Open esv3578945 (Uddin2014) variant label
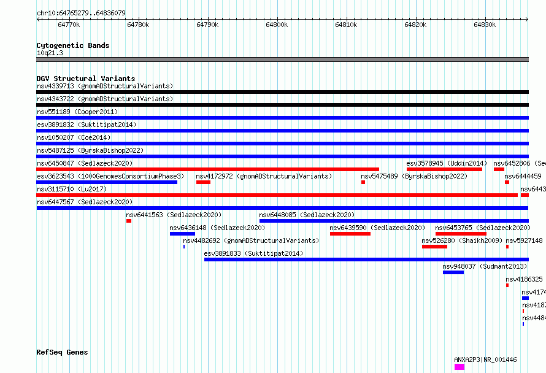546x373 pixels. tap(447, 163)
